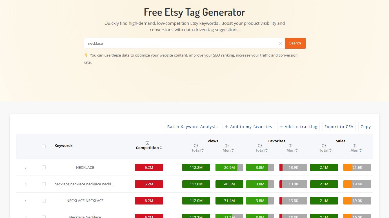This screenshot has height=218, width=389.
Task: Open the Sales Total help icon
Action: point(323,145)
